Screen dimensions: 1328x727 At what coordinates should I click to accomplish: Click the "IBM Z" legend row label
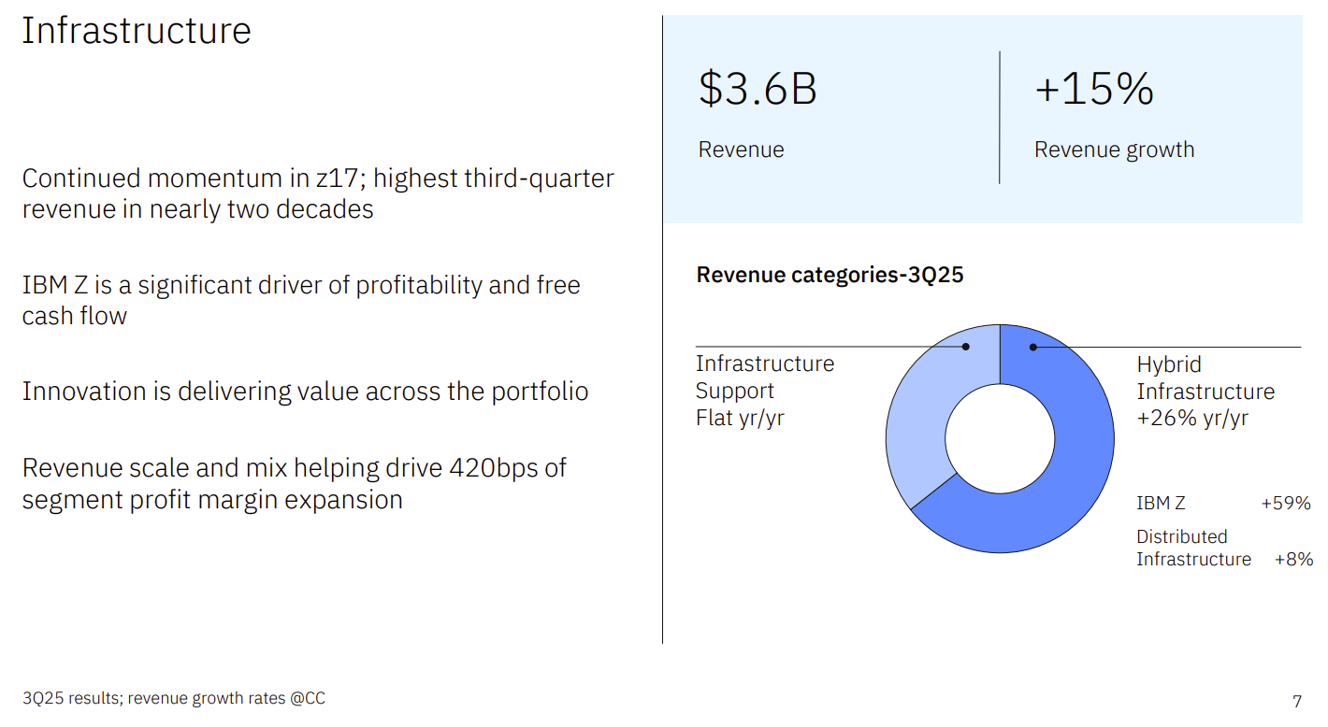pos(1161,503)
